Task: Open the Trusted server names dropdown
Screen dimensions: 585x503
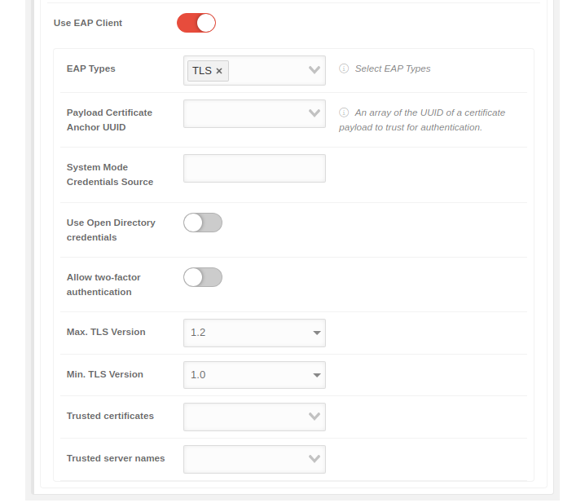Action: [254, 459]
